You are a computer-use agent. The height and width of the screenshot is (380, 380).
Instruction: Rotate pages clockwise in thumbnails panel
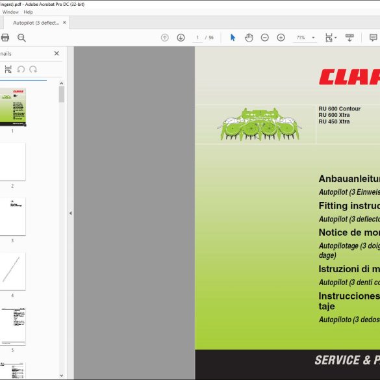coord(33,70)
